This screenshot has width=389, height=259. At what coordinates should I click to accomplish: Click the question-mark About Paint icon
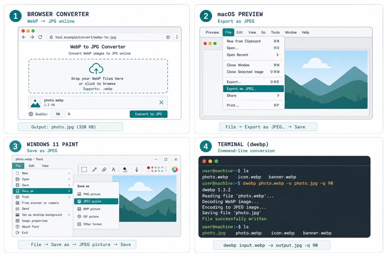[18, 227]
